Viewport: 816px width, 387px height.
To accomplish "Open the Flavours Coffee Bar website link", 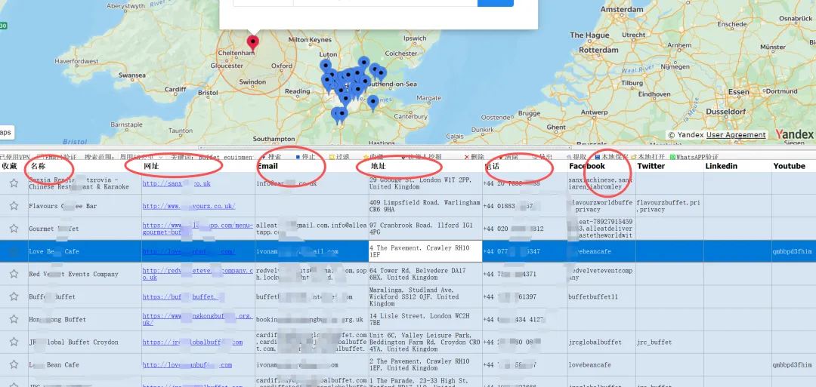I will 189,206.
